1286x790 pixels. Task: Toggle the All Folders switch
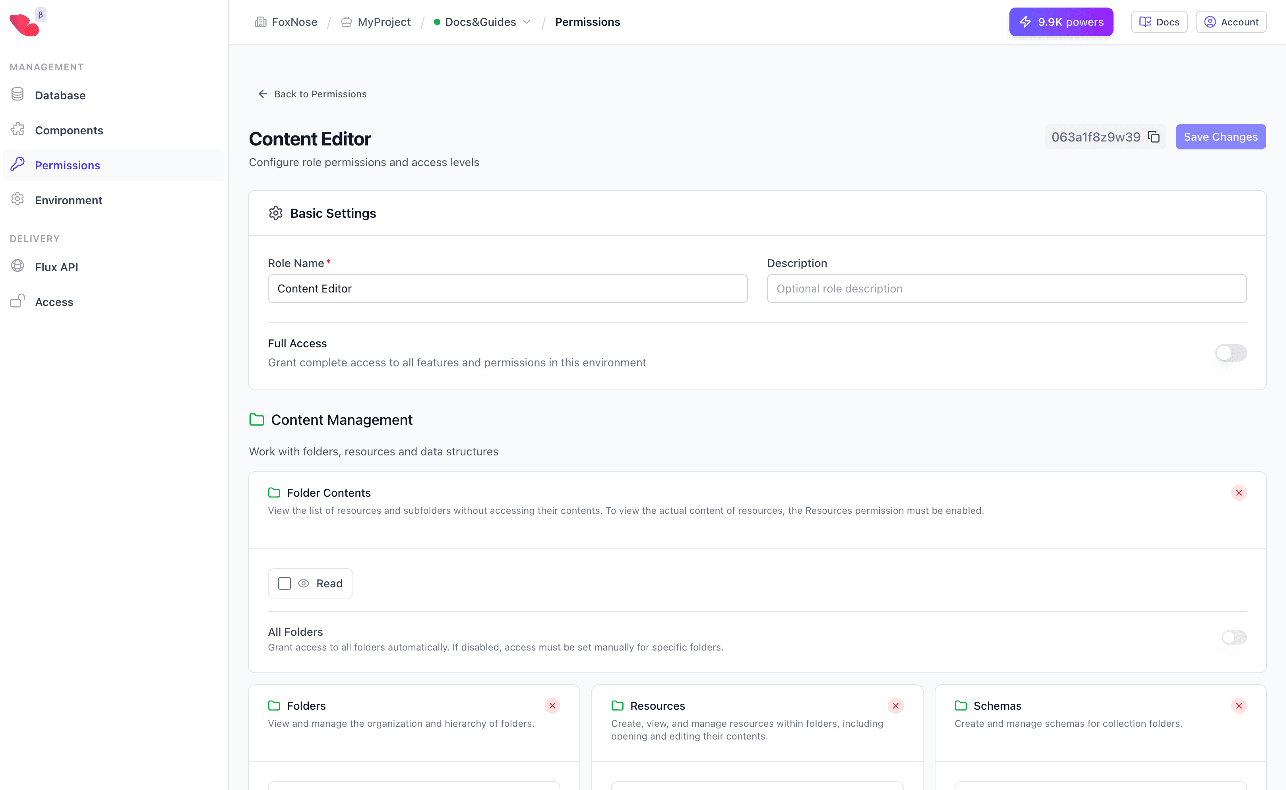coord(1234,637)
